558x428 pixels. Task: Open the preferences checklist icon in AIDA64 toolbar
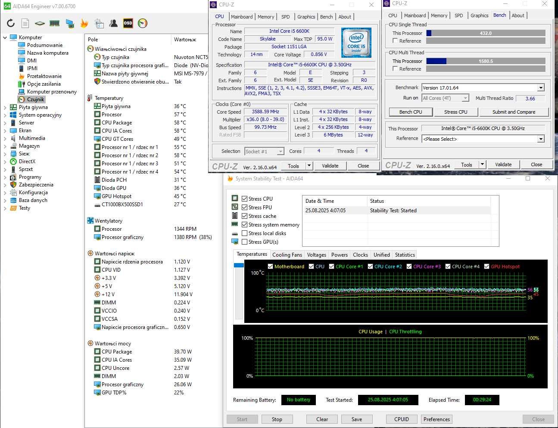coord(99,23)
